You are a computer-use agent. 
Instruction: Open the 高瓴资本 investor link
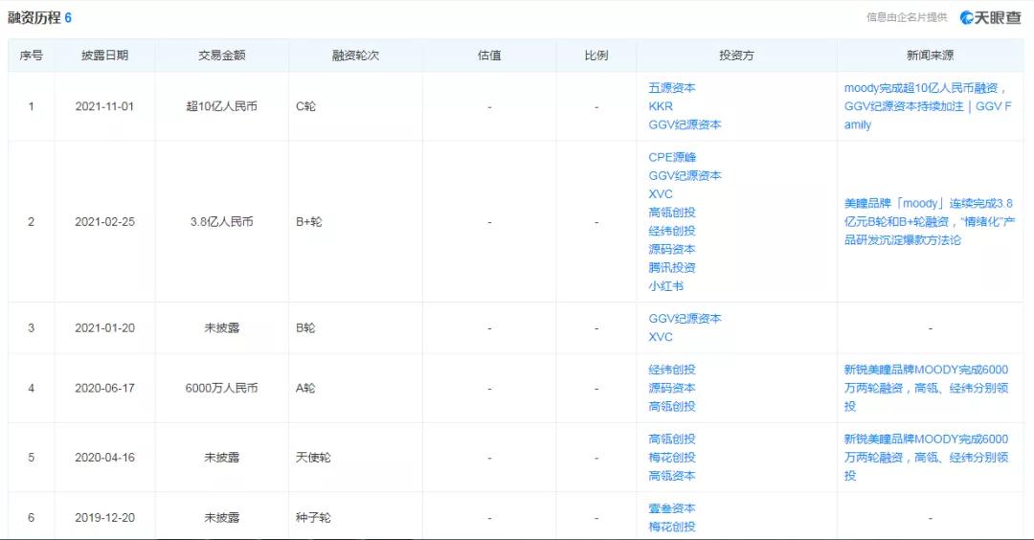[671, 476]
